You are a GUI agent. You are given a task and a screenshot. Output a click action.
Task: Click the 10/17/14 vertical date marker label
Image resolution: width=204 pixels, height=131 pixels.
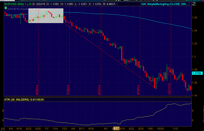[x=169, y=89]
